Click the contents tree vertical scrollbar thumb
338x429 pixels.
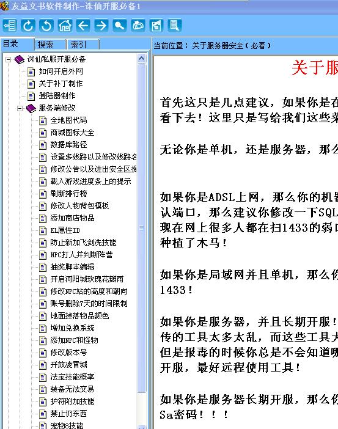[x=141, y=228]
